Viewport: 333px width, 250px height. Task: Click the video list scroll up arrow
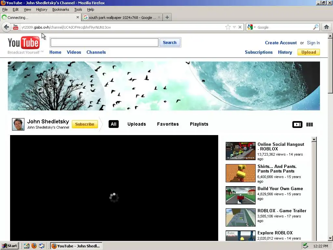pyautogui.click(x=314, y=139)
